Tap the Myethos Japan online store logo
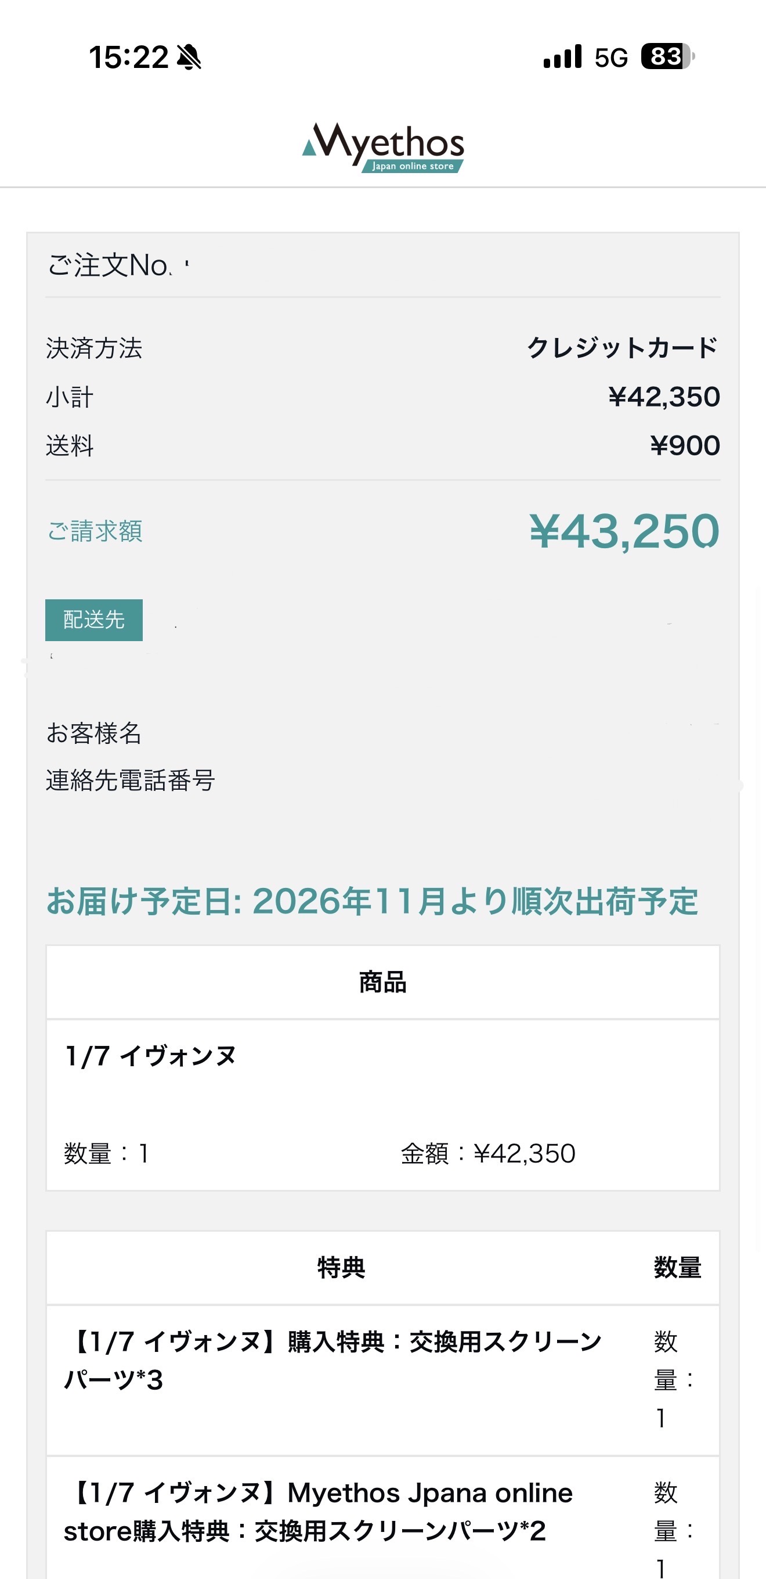This screenshot has height=1579, width=766. pyautogui.click(x=384, y=147)
